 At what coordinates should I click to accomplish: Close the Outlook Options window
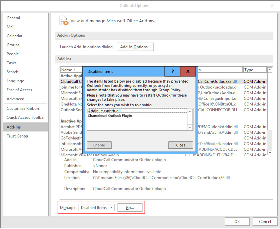[x=272, y=6]
